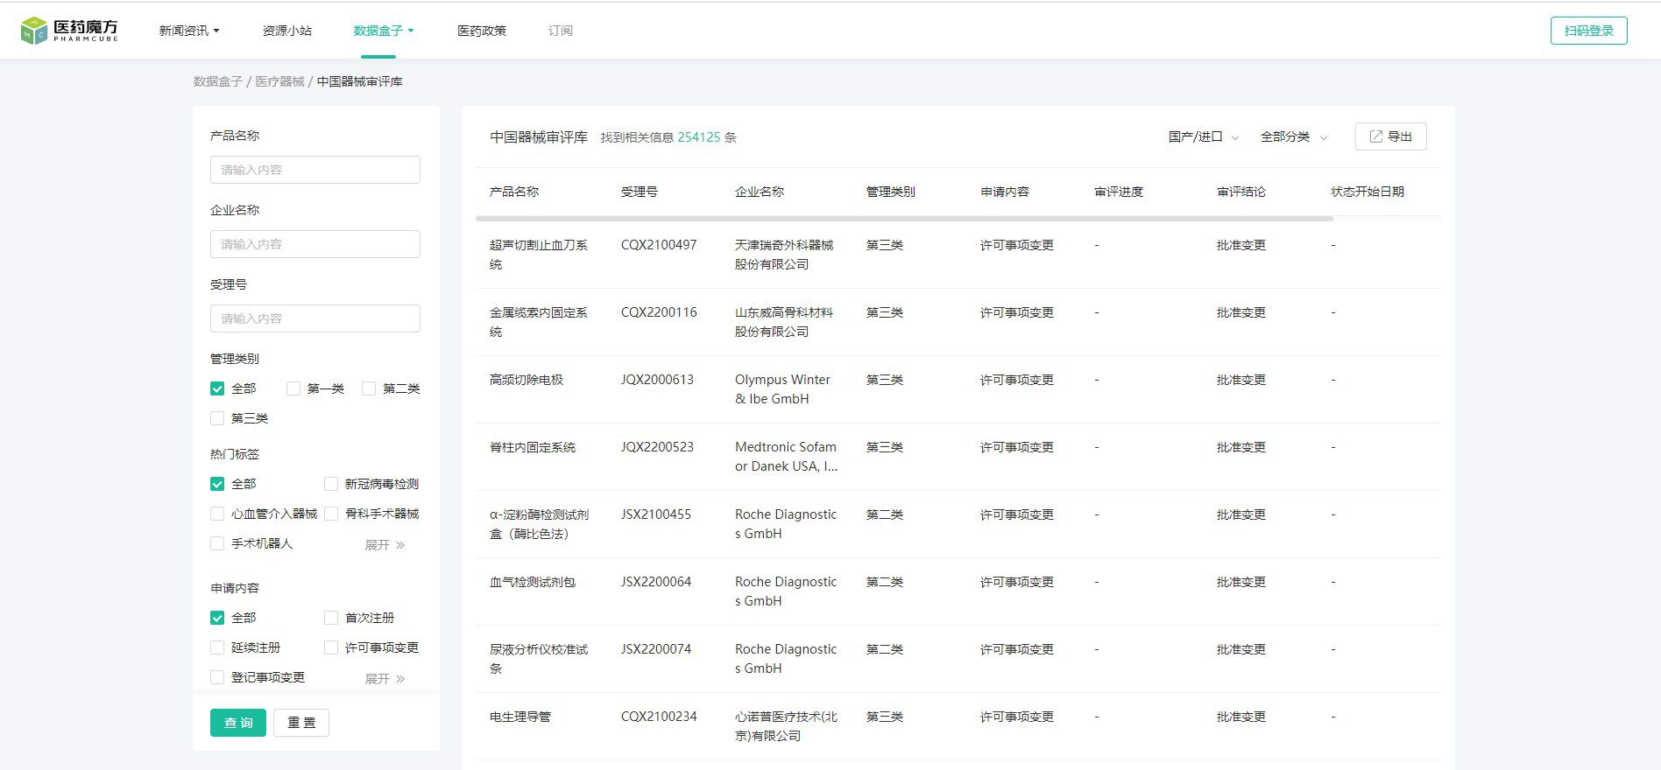Check the 许可事项变更 filter checkbox

point(331,647)
